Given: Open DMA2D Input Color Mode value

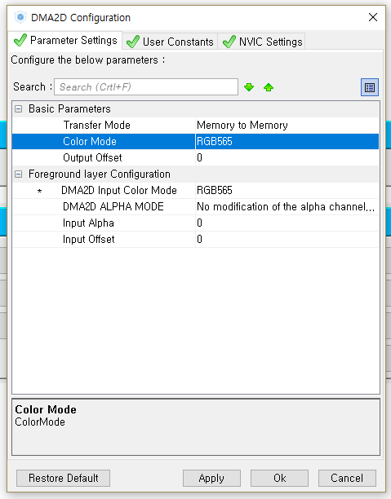Looking at the screenshot, I should click(x=287, y=190).
